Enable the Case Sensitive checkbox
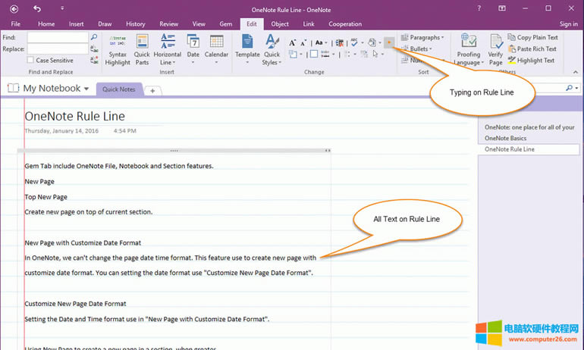 [x=30, y=60]
